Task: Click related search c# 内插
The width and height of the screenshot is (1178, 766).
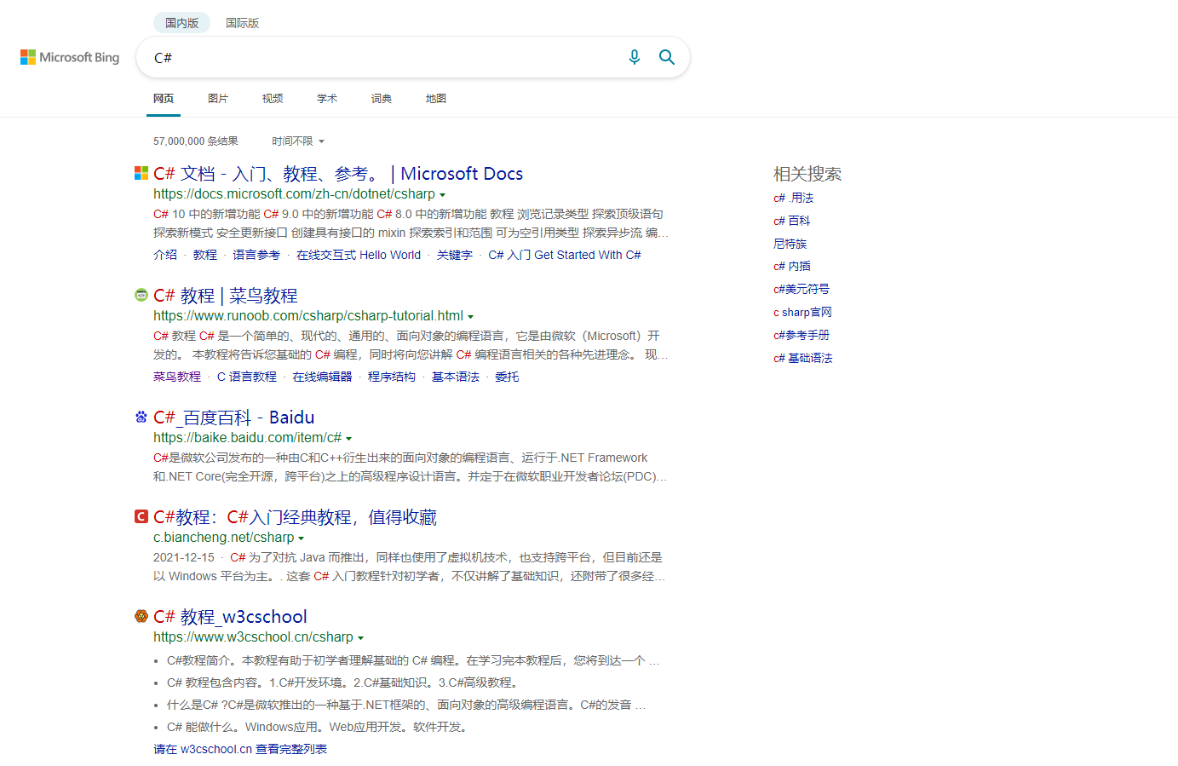Action: 792,267
